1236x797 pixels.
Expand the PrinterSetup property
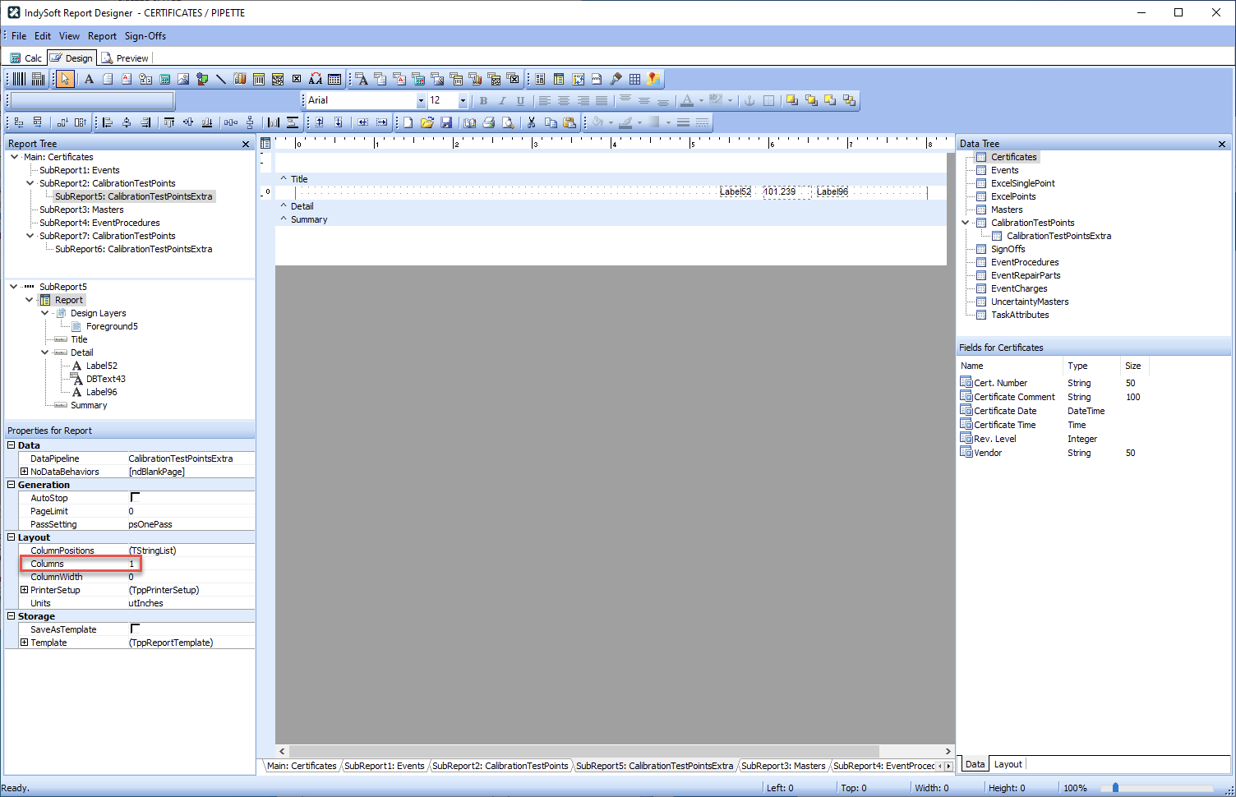tap(24, 590)
